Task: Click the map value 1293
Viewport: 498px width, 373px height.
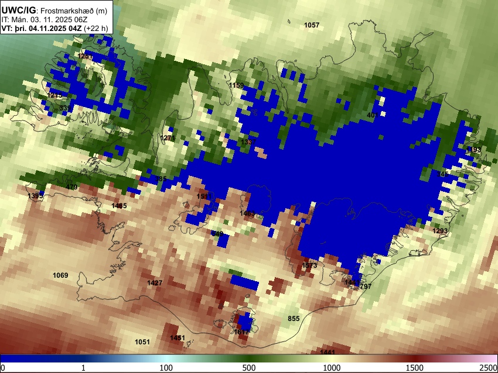Action: (440, 231)
